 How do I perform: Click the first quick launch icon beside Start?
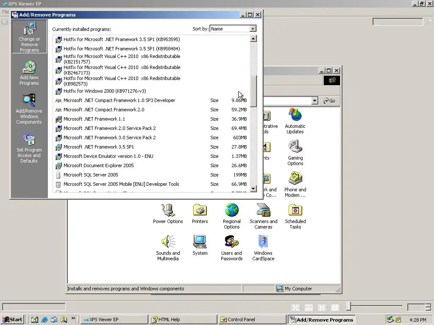click(35, 319)
